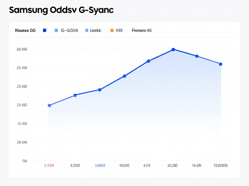This screenshot has width=249, height=186.
Task: Select the data point above the 10000 label
Action: (x=124, y=76)
